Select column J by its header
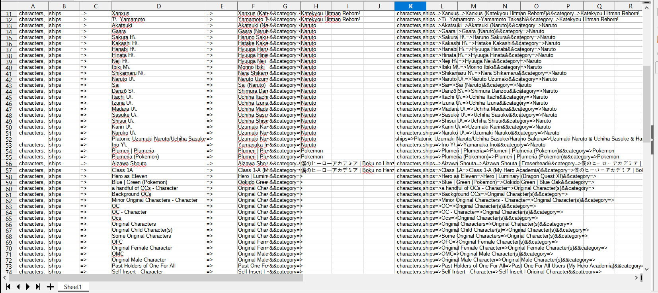The image size is (658, 293). pyautogui.click(x=379, y=6)
